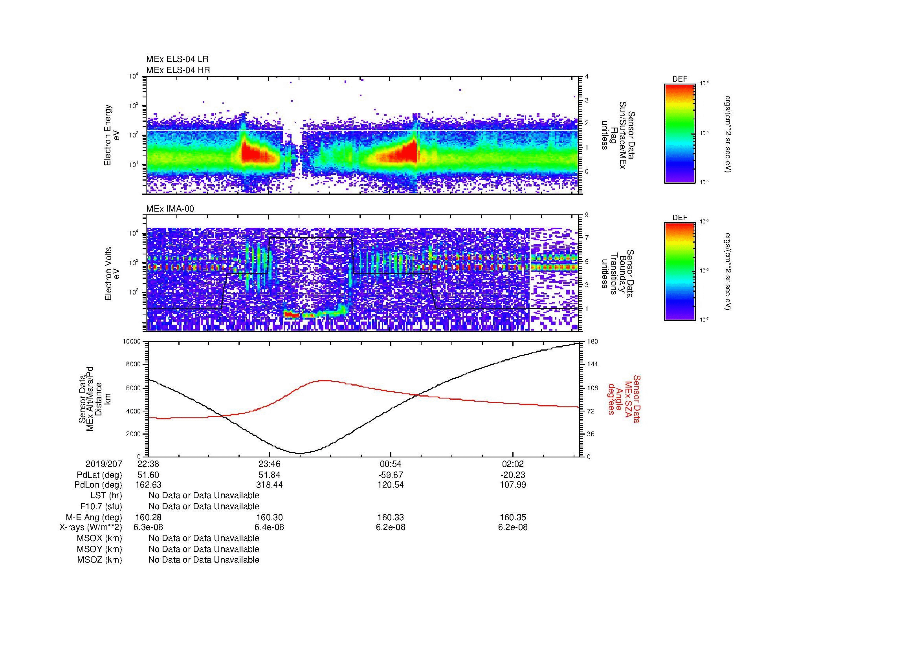Click 'No Data or Data Unavailable' in F10.7 row
The image size is (919, 649).
pos(204,506)
